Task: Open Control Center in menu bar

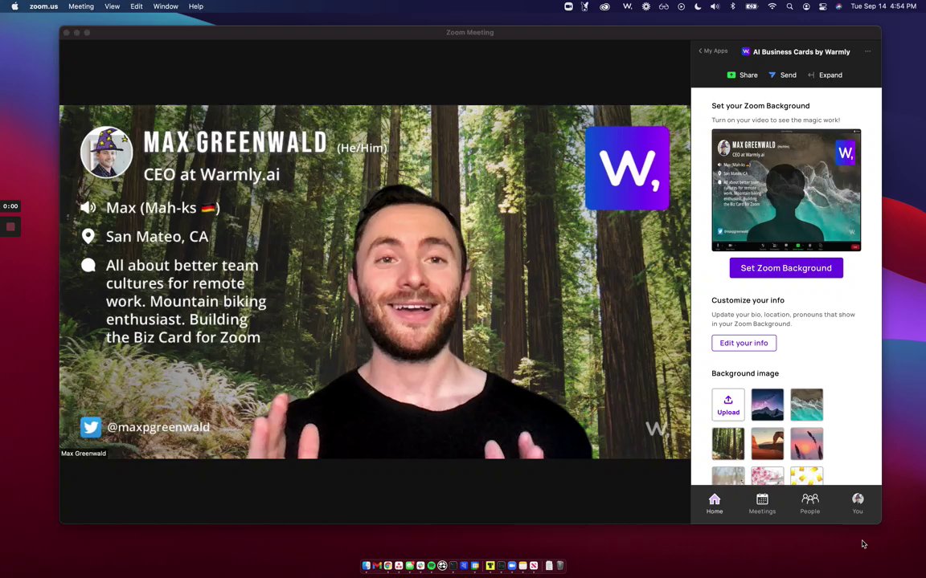Action: [x=822, y=6]
